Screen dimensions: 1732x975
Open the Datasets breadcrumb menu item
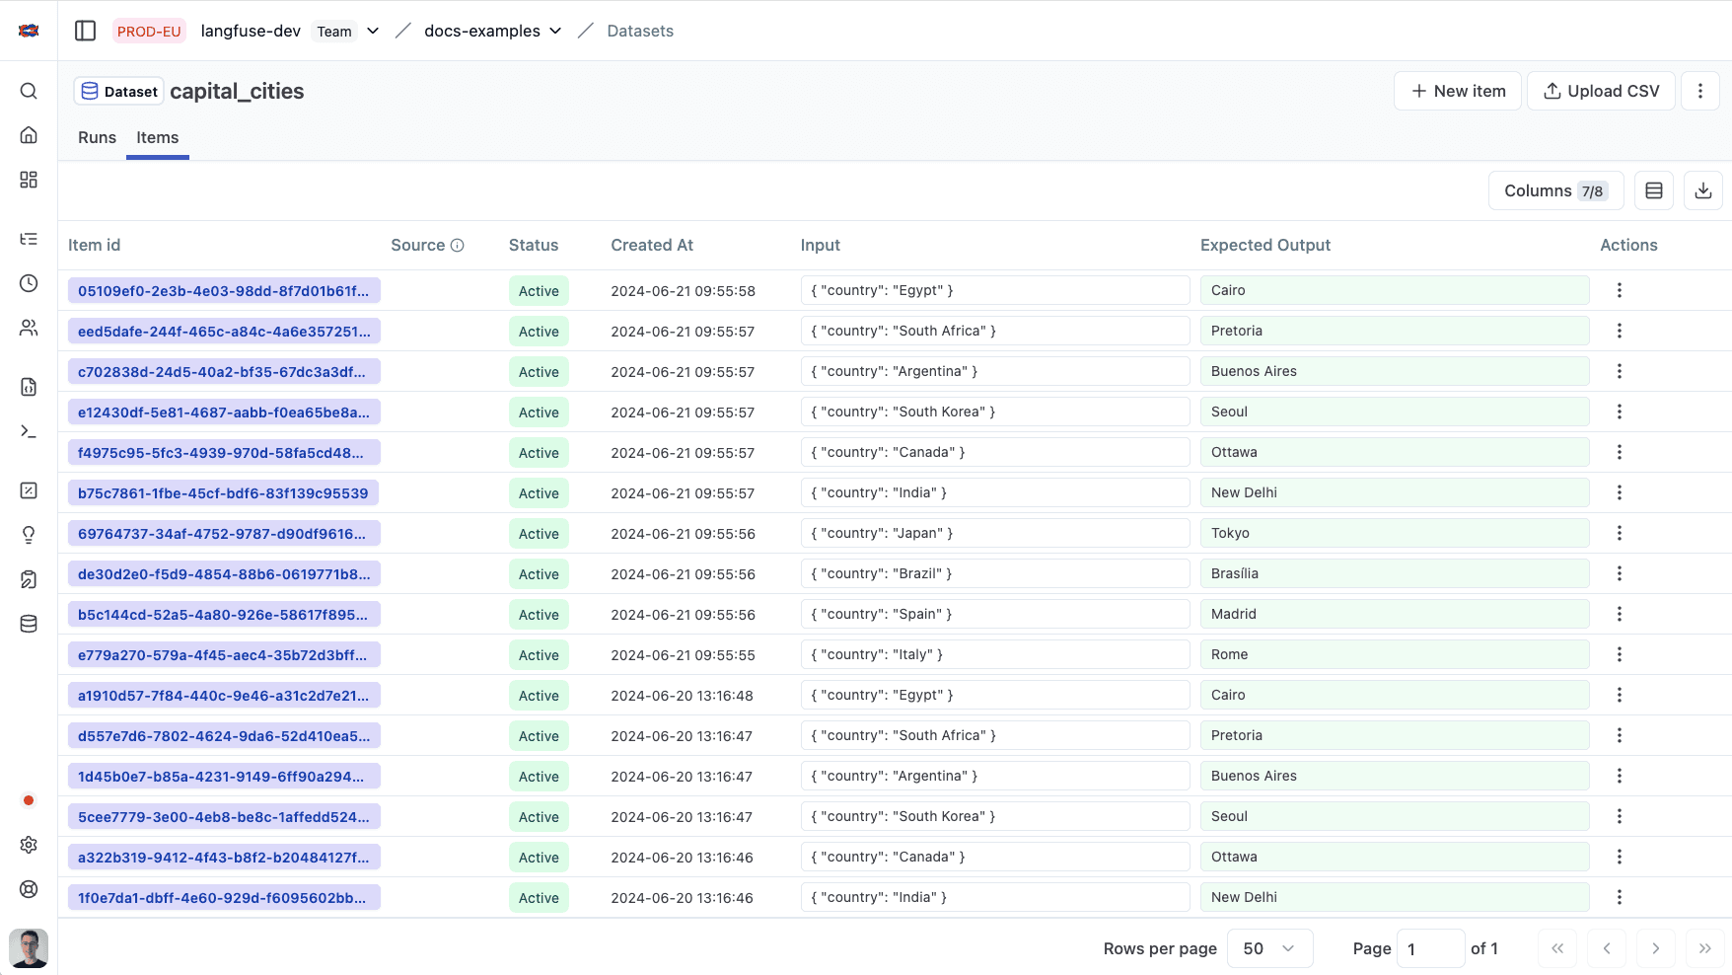pos(640,31)
